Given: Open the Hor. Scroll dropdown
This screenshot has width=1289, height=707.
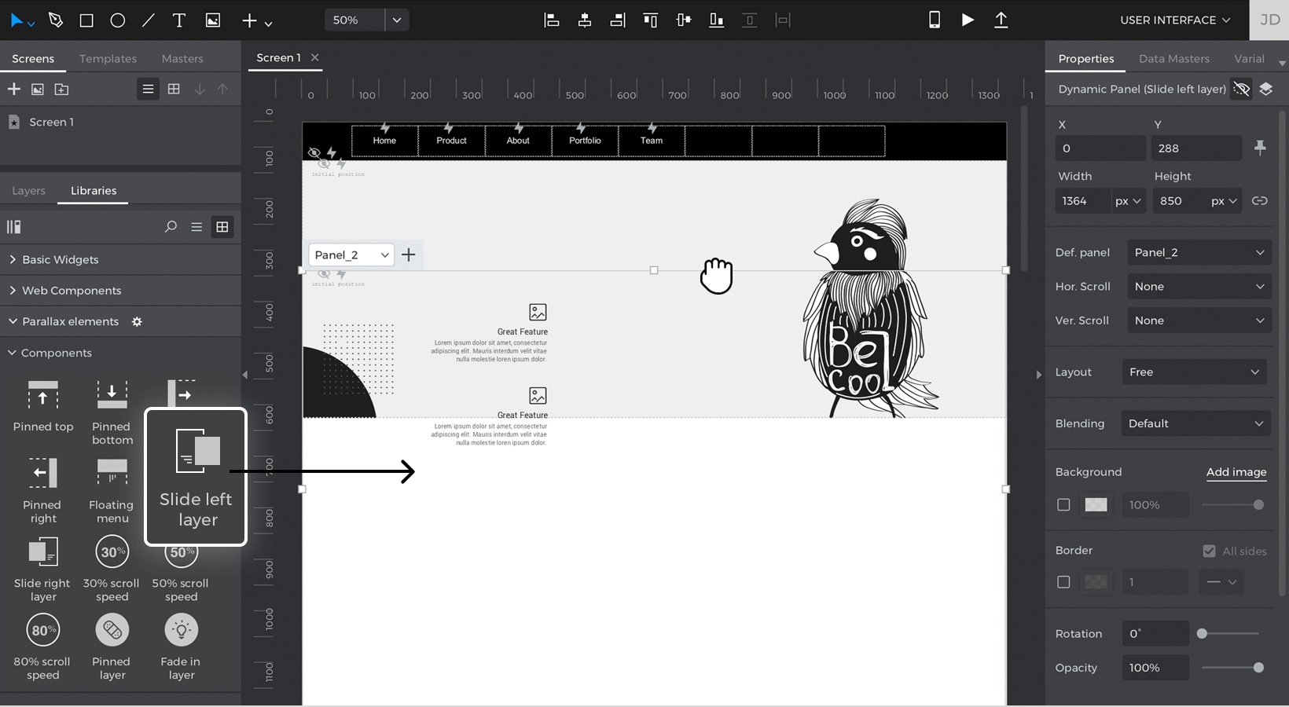Looking at the screenshot, I should click(x=1199, y=287).
